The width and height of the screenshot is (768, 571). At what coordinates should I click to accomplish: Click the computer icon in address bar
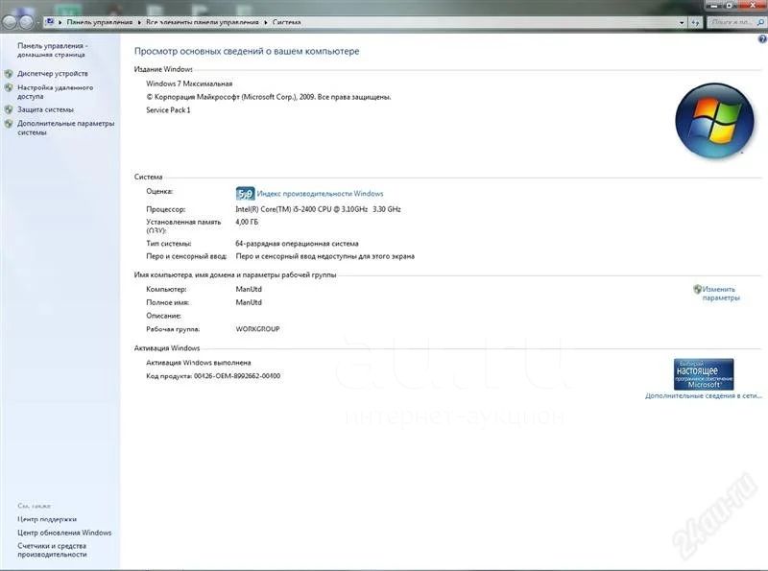[50, 22]
